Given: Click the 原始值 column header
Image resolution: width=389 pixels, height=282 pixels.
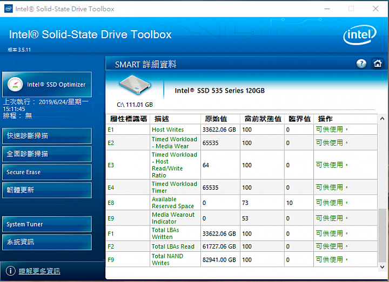Looking at the screenshot, I should [220, 119].
